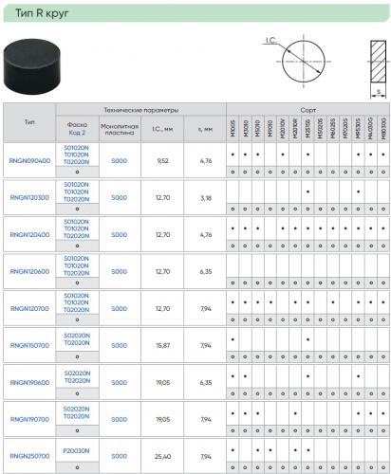Open the RNGN090400 type link
Viewport: 391px width, 474px height.
(x=29, y=161)
